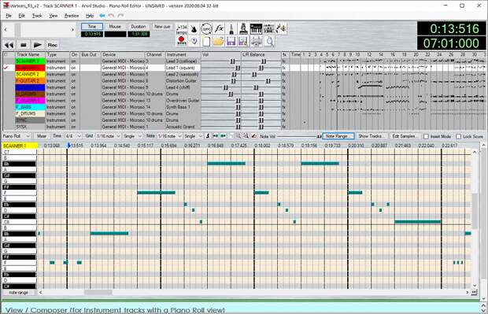Click the tempo icon
Viewport: 488px width, 314px height.
(x=182, y=29)
